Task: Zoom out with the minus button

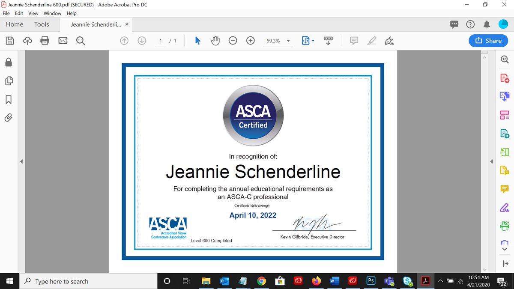Action: [x=233, y=41]
